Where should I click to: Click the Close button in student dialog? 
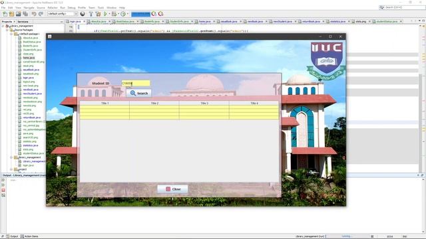pos(172,189)
